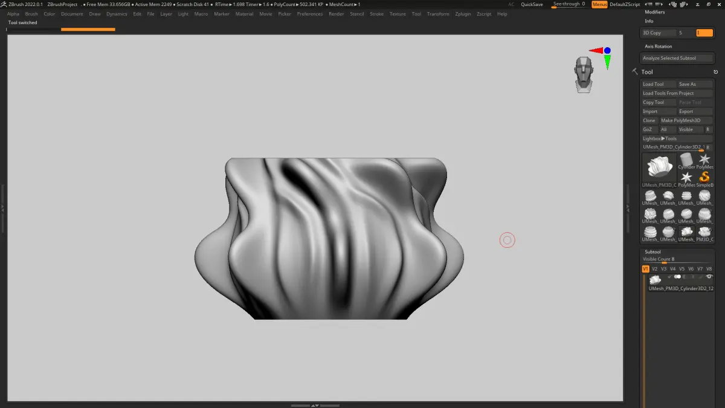Click the blue Z axis dot

[x=607, y=51]
